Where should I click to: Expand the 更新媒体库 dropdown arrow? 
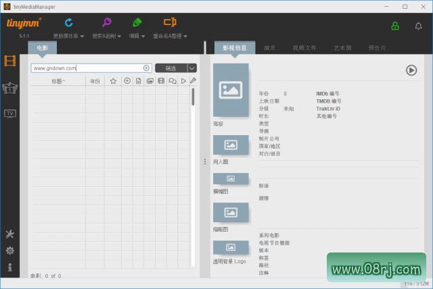coord(82,36)
